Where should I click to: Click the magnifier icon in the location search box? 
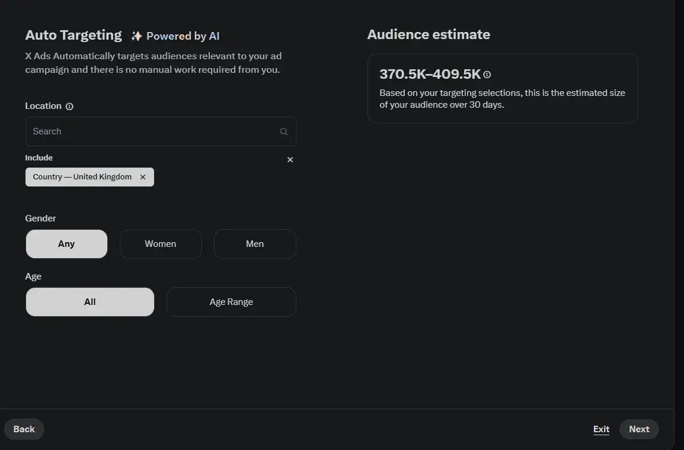(284, 131)
